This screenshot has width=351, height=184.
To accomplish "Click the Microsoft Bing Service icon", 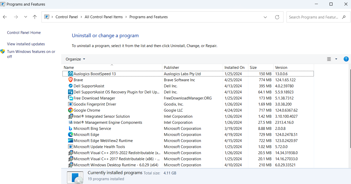I will tap(71, 128).
